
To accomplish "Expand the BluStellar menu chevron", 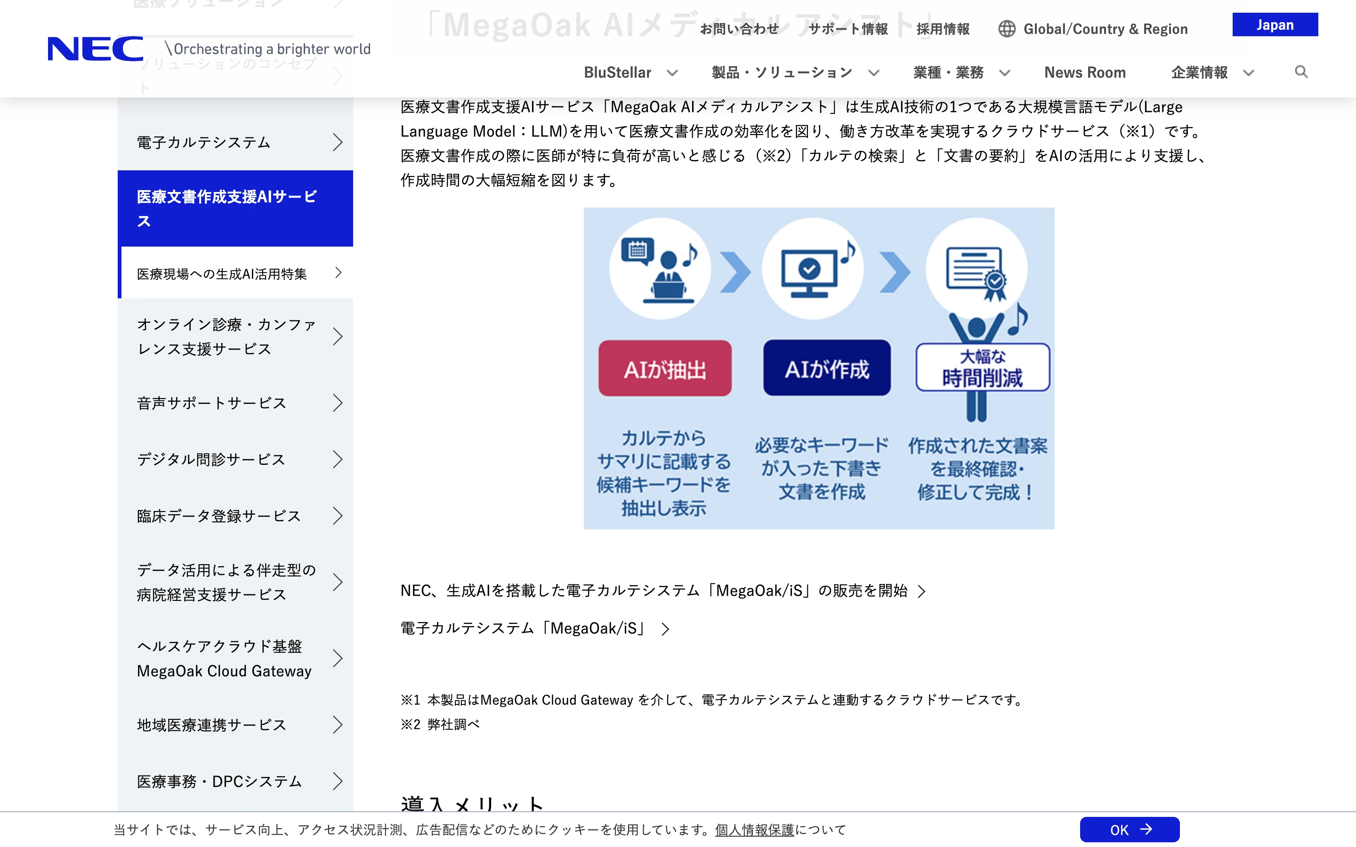I will 672,73.
